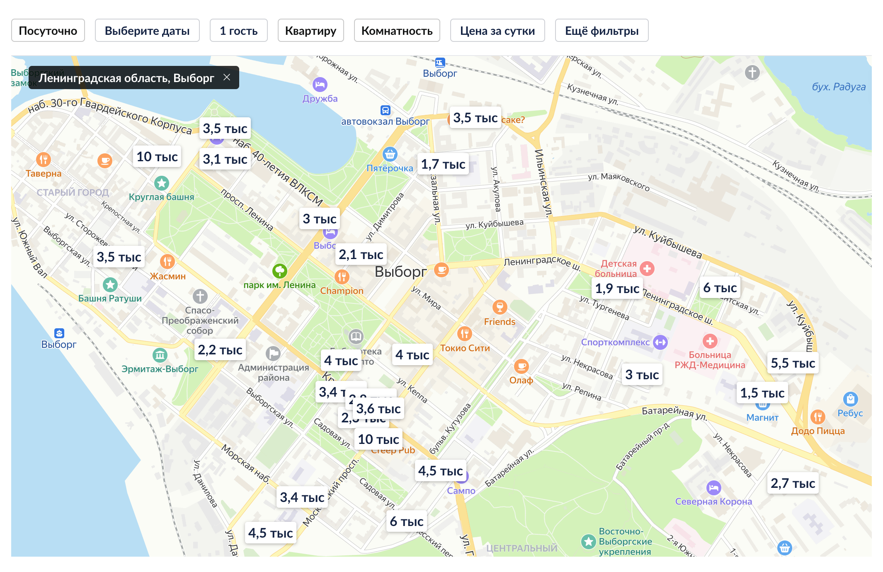Select the 1,9 тыс price marker
Image resolution: width=883 pixels, height=572 pixels.
(x=617, y=288)
